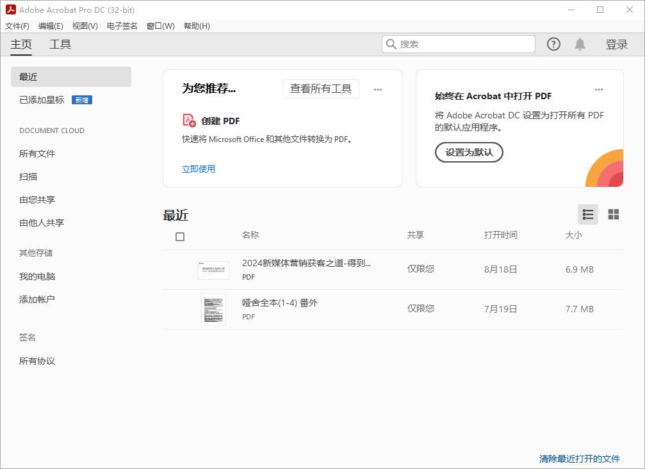Click the search magnifier icon
This screenshot has height=469, width=645.
point(391,44)
